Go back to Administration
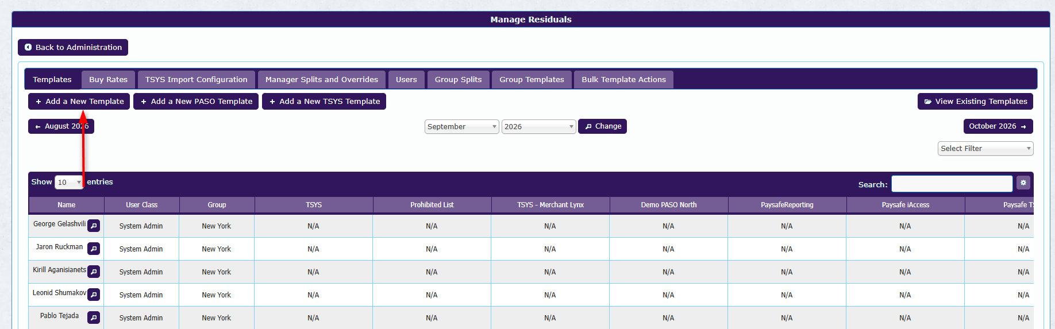The width and height of the screenshot is (1055, 329). coord(73,47)
